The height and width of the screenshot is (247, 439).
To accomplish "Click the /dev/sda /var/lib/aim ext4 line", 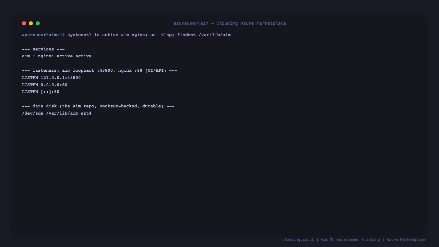I will 57,113.
